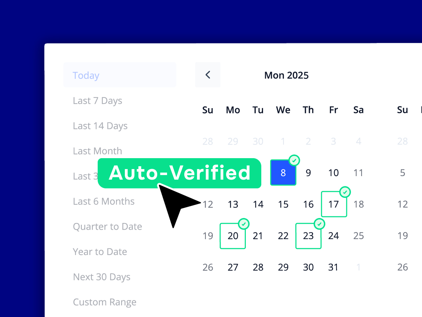
Task: Click the verified checkmark badge on date 17
Action: [345, 192]
